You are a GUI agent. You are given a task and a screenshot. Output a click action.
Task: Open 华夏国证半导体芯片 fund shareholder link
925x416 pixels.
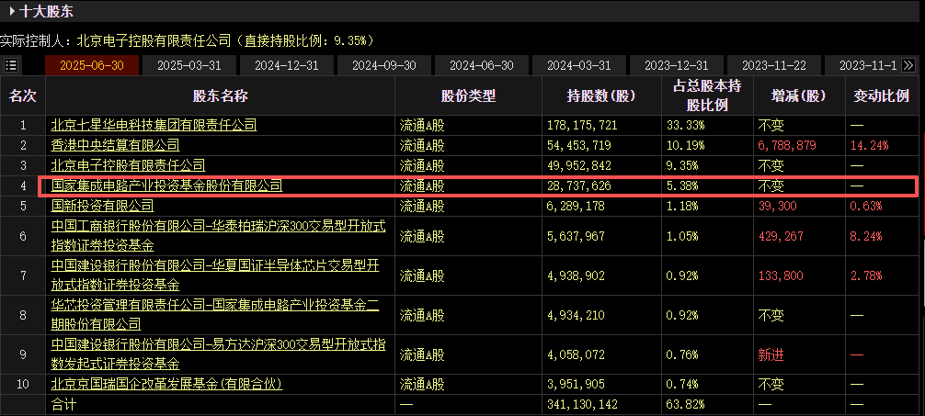[215, 275]
